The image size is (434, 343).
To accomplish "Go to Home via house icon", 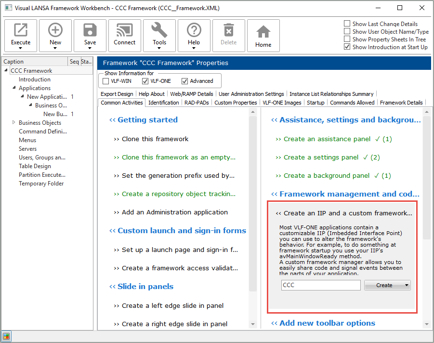I will 263,32.
